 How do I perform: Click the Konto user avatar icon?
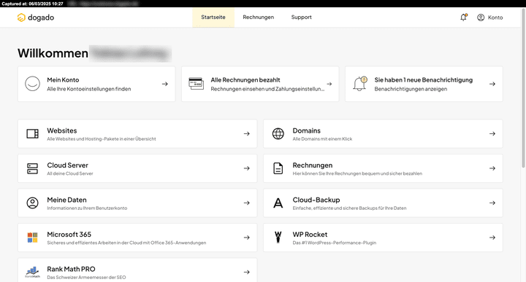[x=481, y=17]
